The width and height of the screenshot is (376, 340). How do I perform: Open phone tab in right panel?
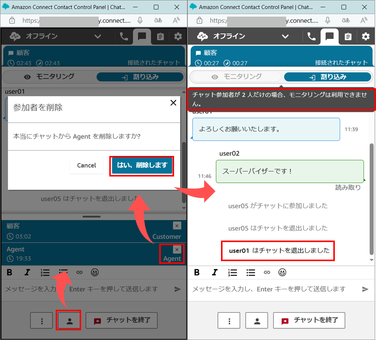pyautogui.click(x=311, y=37)
